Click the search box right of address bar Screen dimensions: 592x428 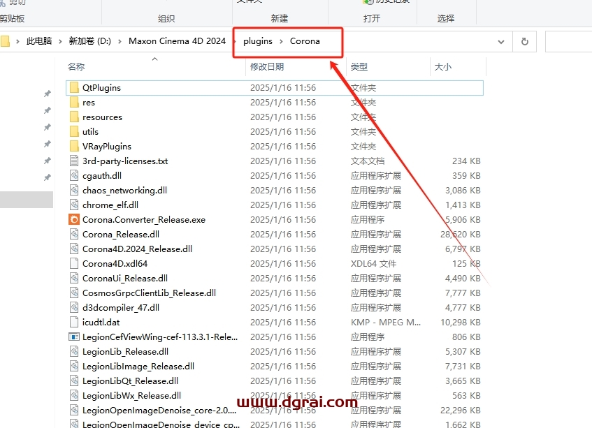569,41
